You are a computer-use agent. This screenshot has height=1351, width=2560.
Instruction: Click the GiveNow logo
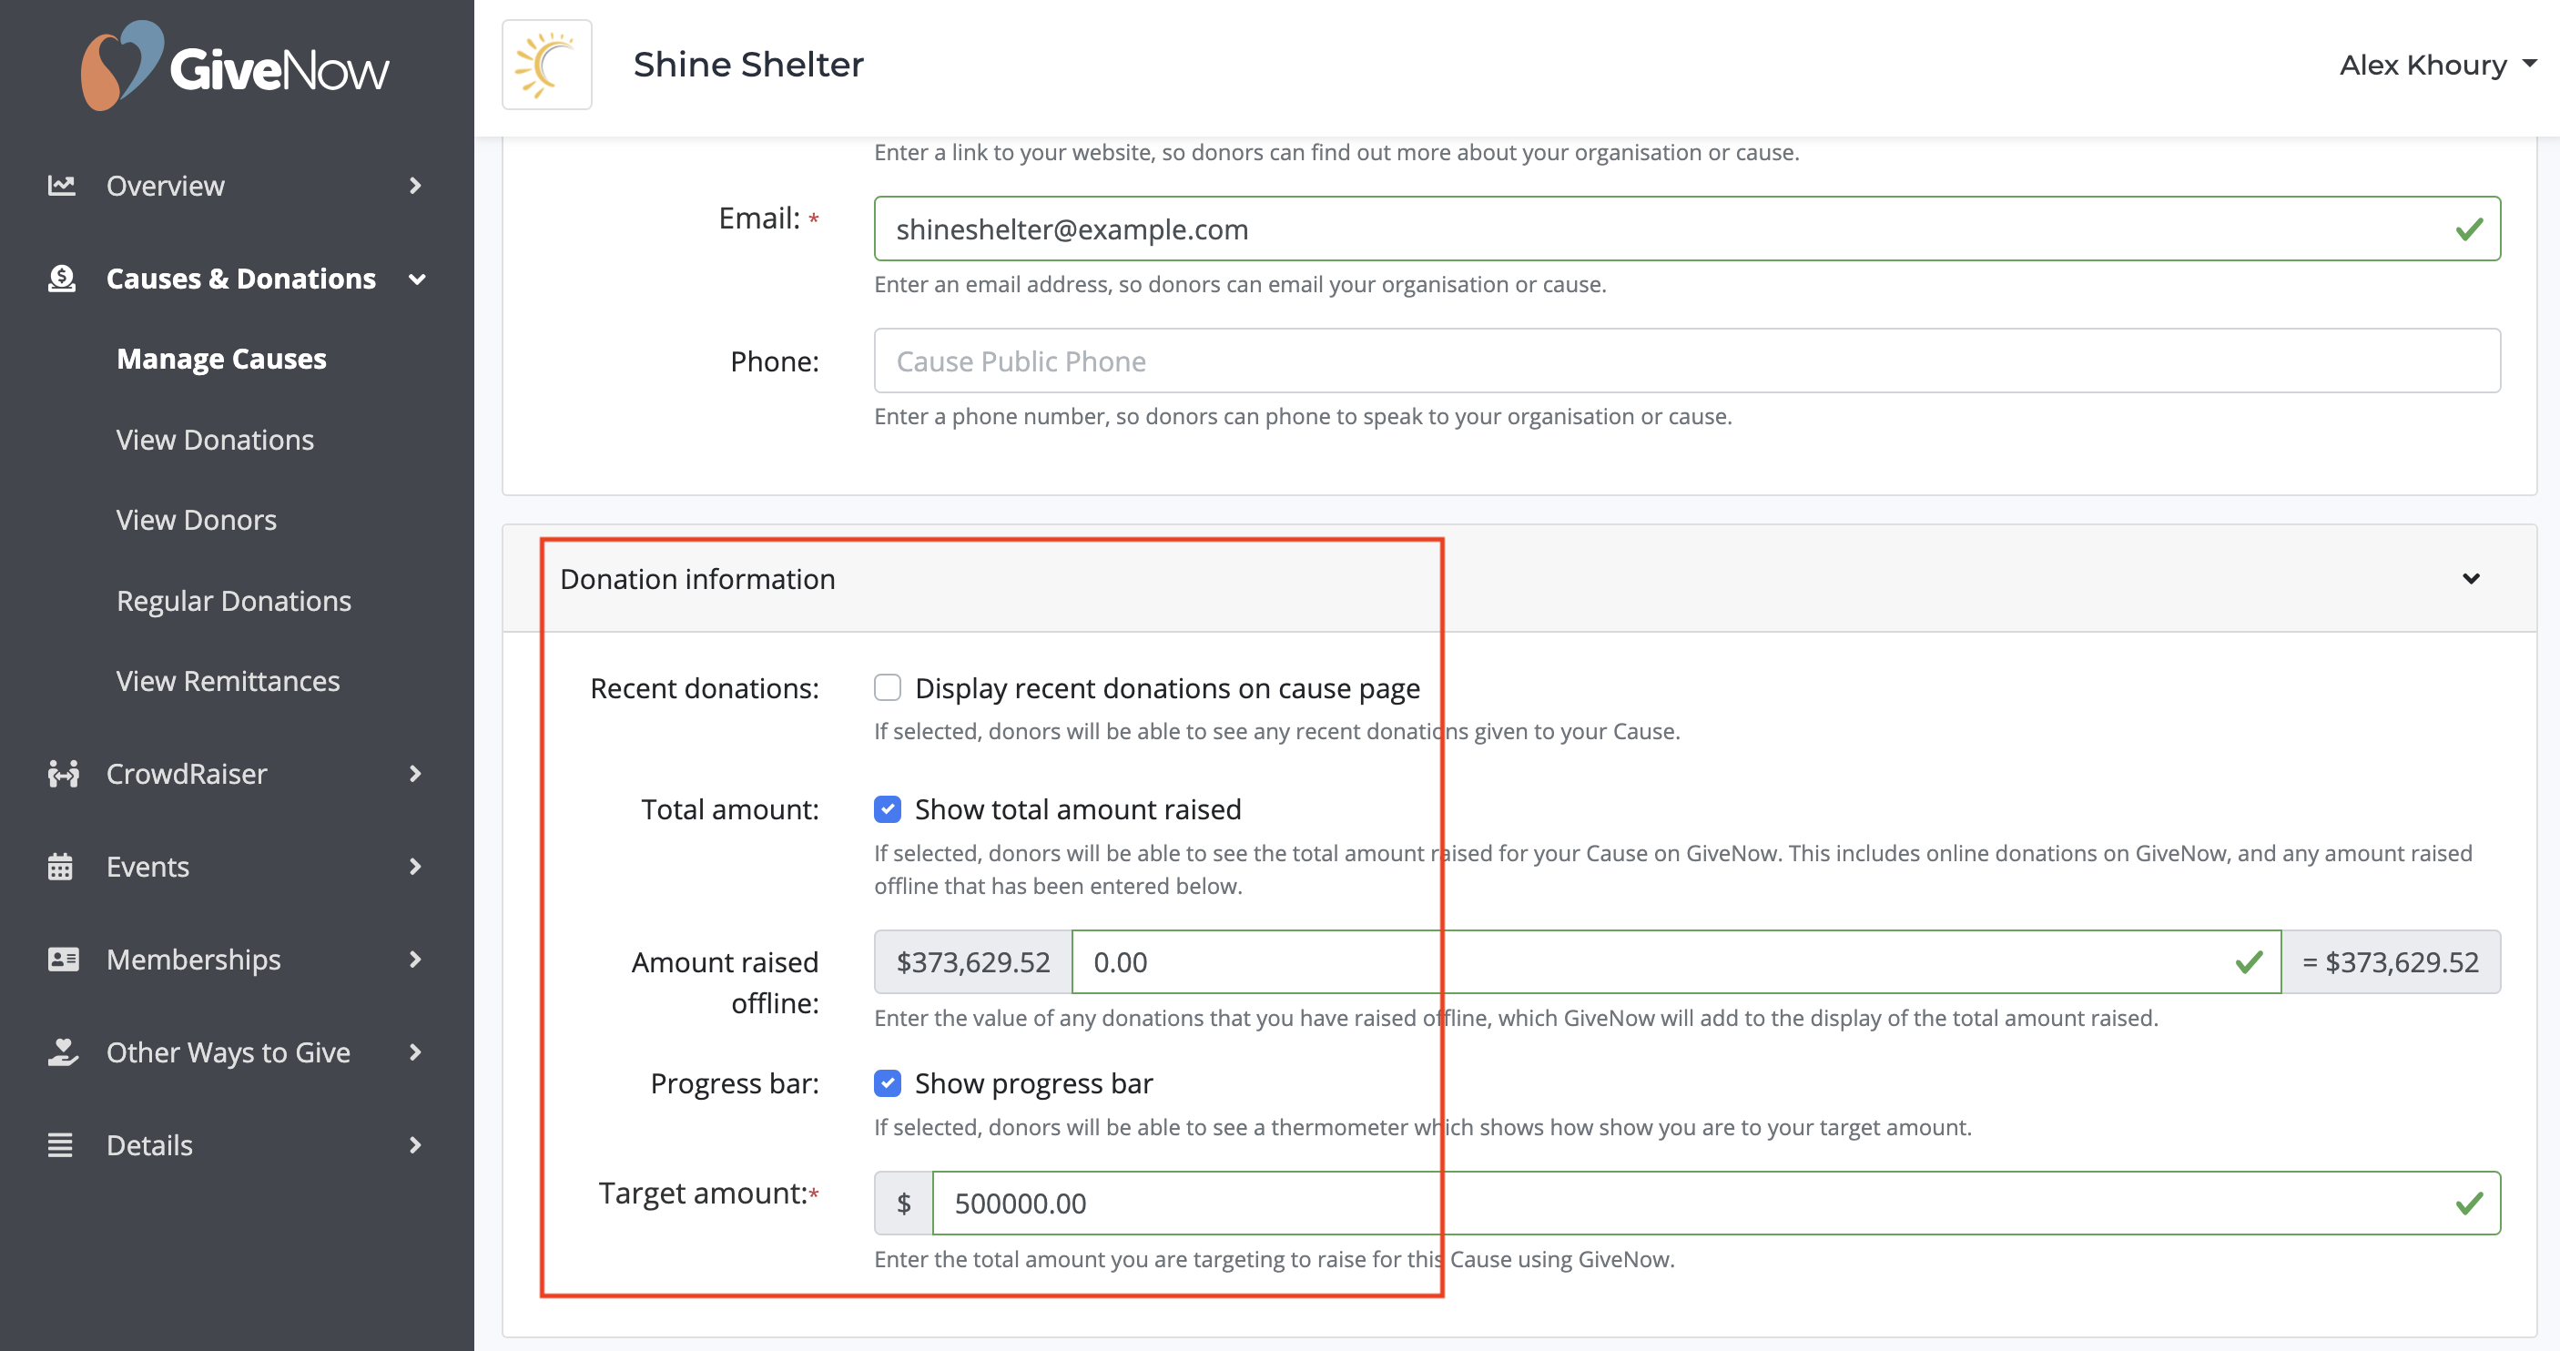click(235, 67)
